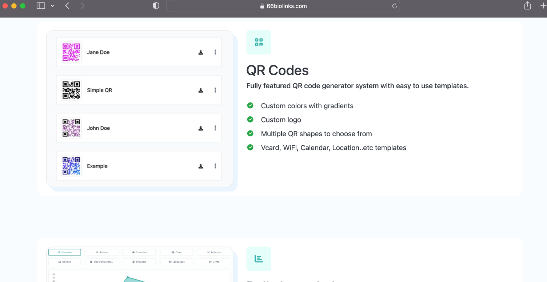Select the Overview analytics tab
This screenshot has height=282, width=547.
click(64, 252)
